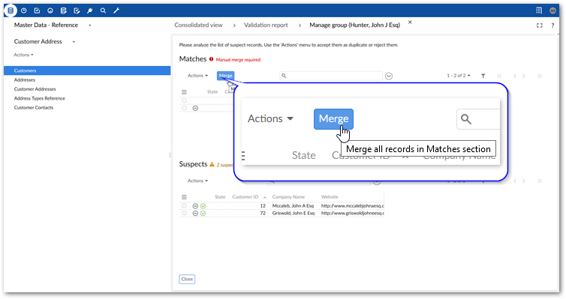Screen dimensions: 566x299
Task: Open the Matches Actions dropdown
Action: pos(197,76)
